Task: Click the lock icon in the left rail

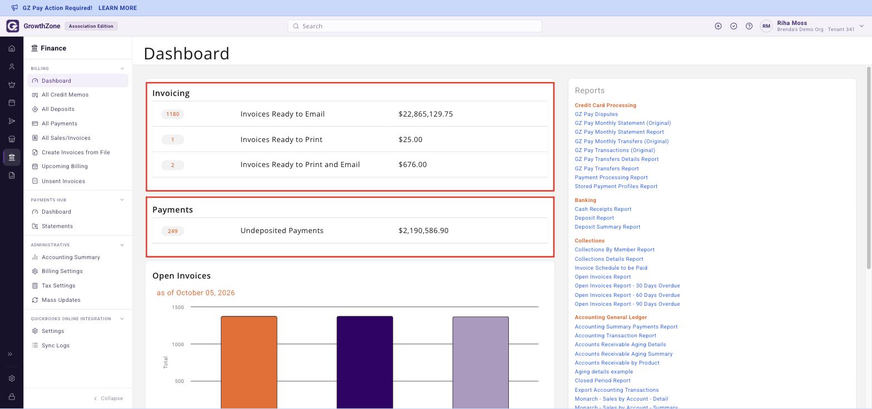Action: click(x=12, y=397)
